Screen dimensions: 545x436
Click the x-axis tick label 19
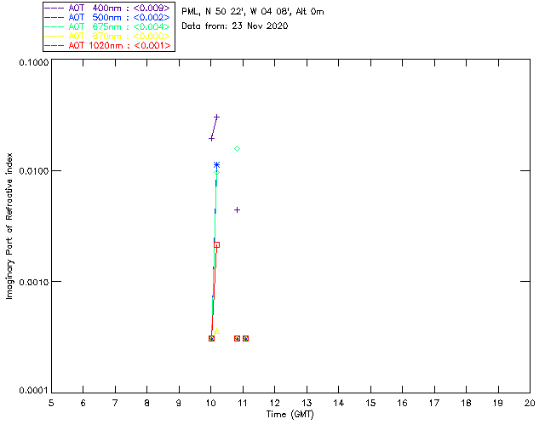coord(498,404)
